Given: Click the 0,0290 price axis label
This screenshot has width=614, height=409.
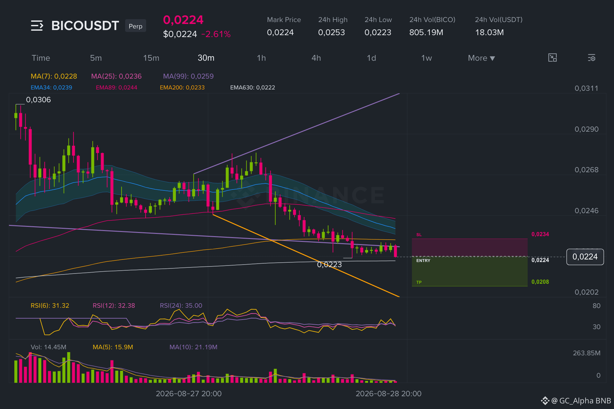Looking at the screenshot, I should click(x=586, y=129).
